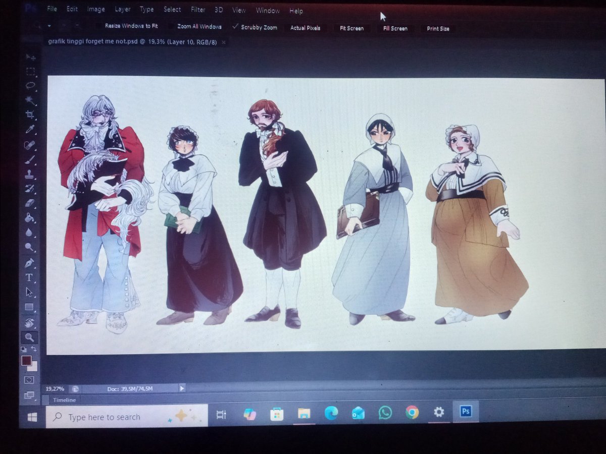Select the Pen tool

pos(29,262)
